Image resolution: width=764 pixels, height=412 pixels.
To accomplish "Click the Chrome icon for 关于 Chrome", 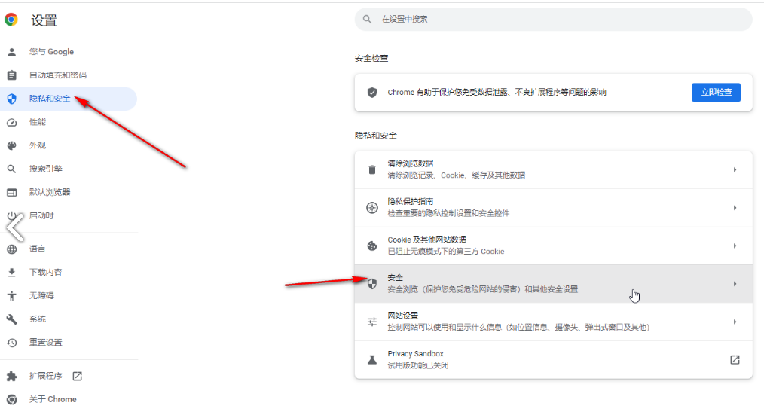I will point(12,399).
